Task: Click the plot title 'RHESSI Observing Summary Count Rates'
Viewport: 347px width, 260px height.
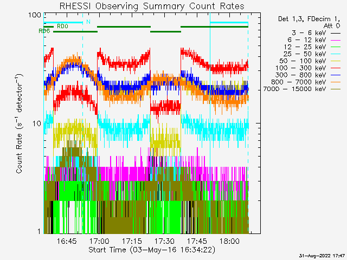Action: click(152, 6)
